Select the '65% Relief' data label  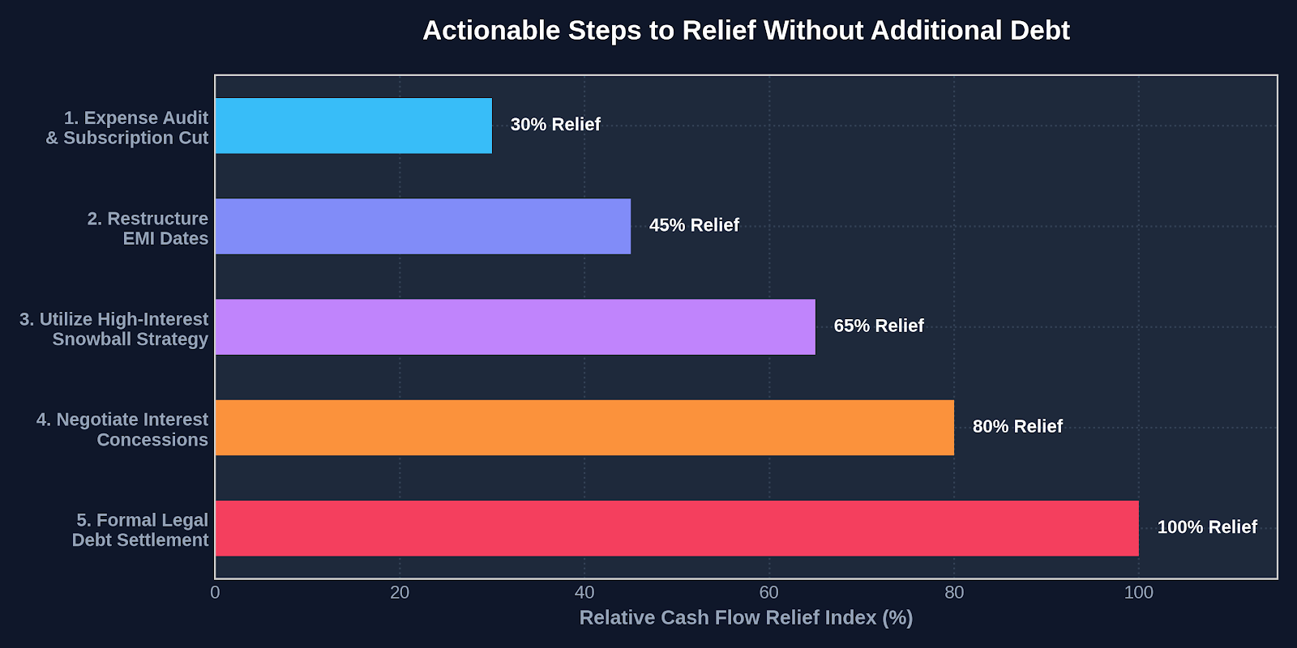tap(879, 326)
